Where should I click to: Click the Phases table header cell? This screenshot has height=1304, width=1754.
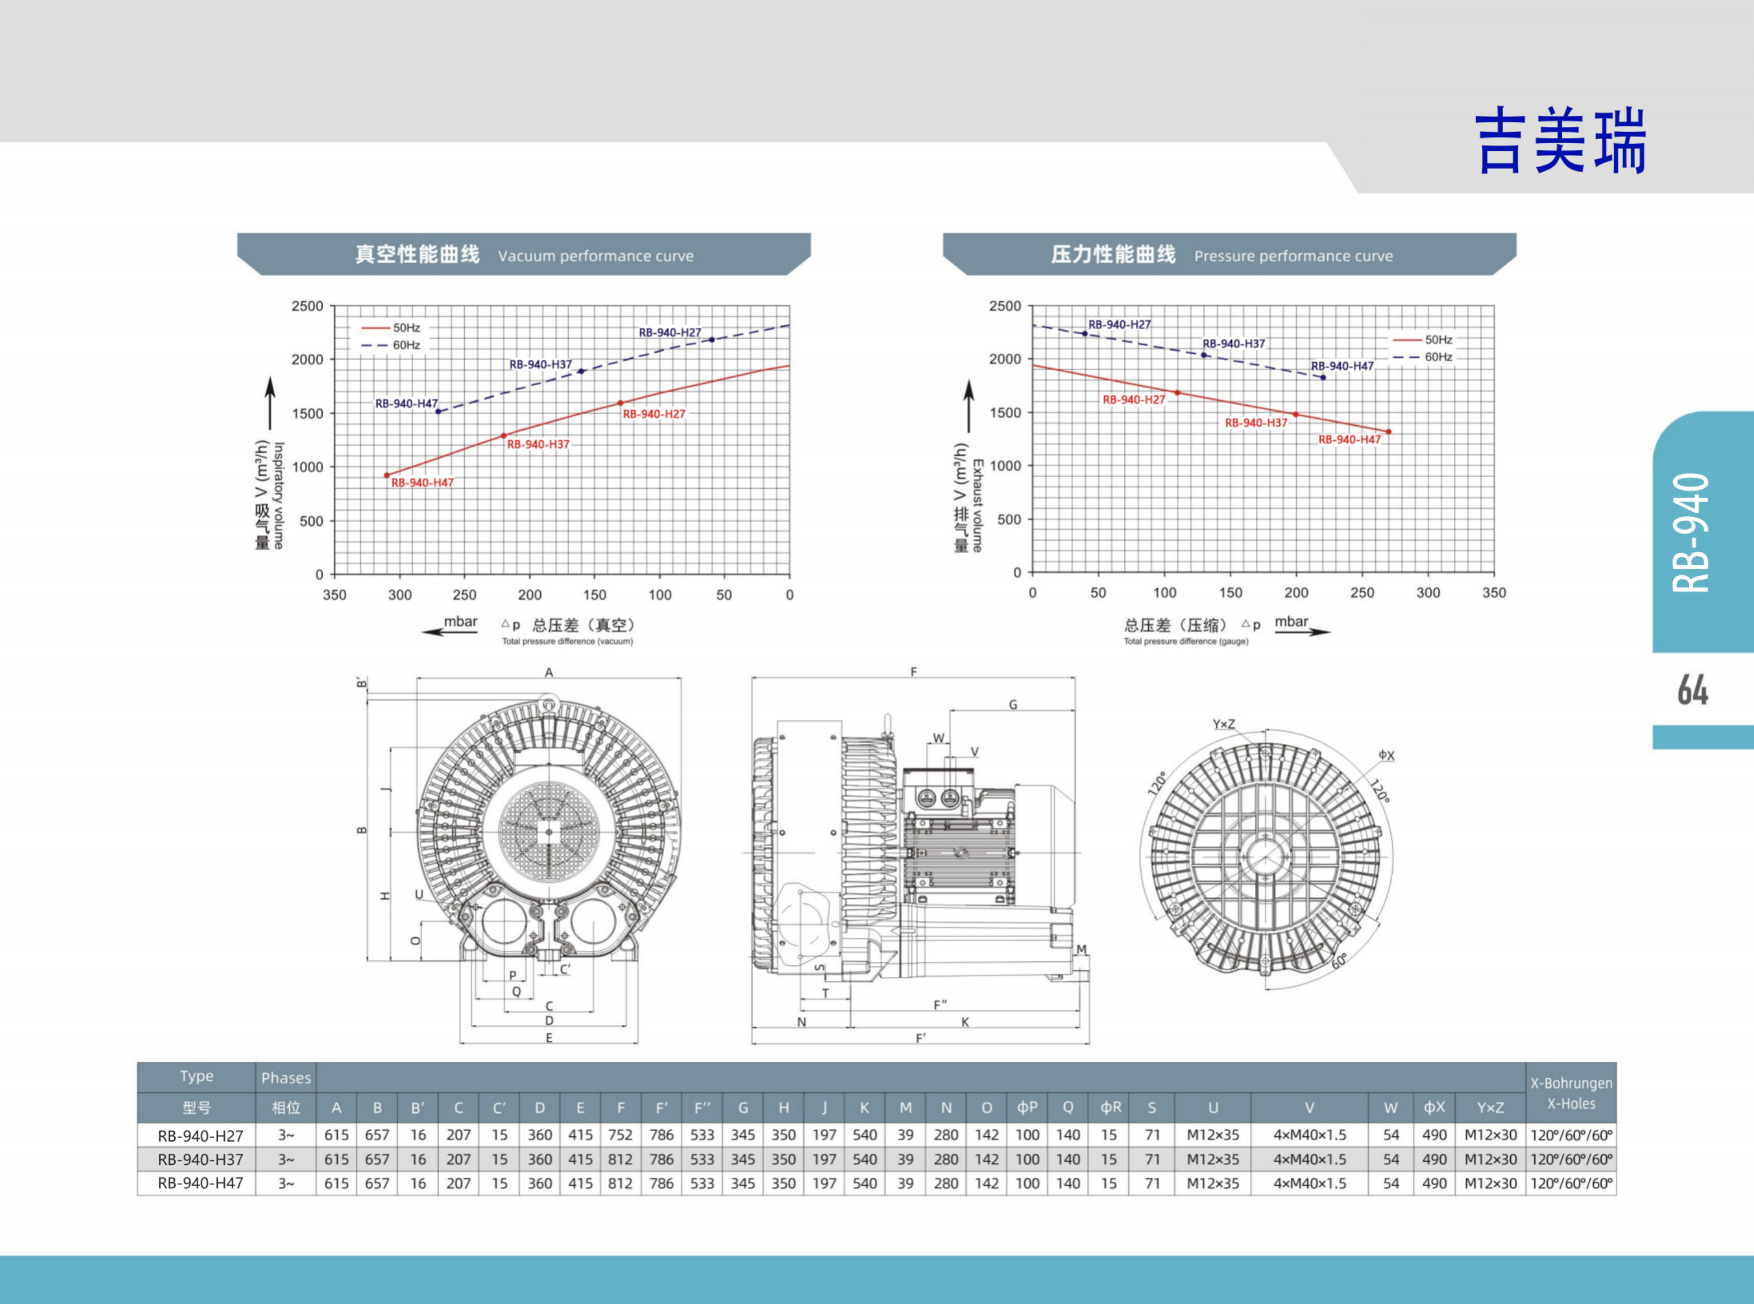pyautogui.click(x=286, y=1078)
